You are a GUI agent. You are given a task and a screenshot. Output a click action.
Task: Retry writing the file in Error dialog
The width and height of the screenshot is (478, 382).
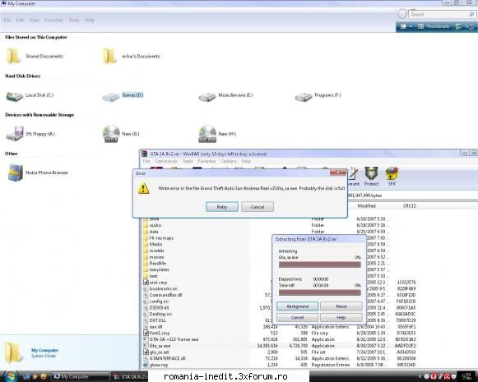(x=222, y=207)
